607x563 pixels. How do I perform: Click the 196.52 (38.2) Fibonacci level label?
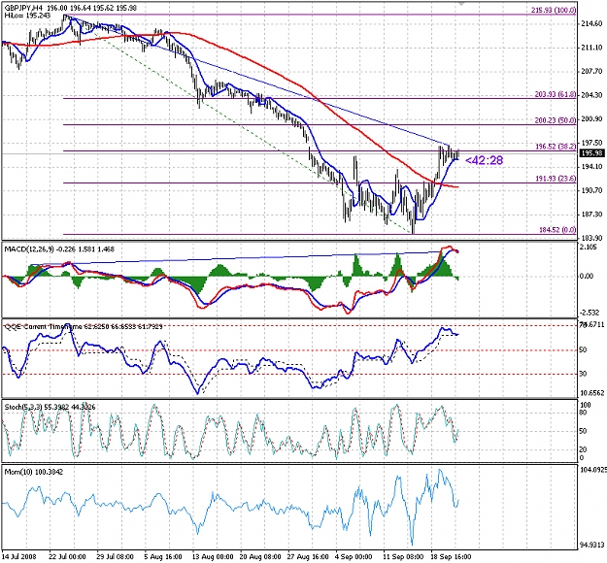(x=556, y=147)
